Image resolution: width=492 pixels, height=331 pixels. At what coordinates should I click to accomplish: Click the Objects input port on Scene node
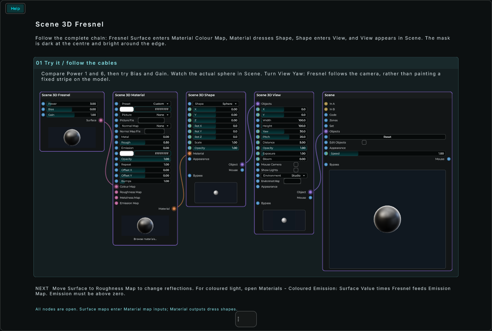point(326,131)
